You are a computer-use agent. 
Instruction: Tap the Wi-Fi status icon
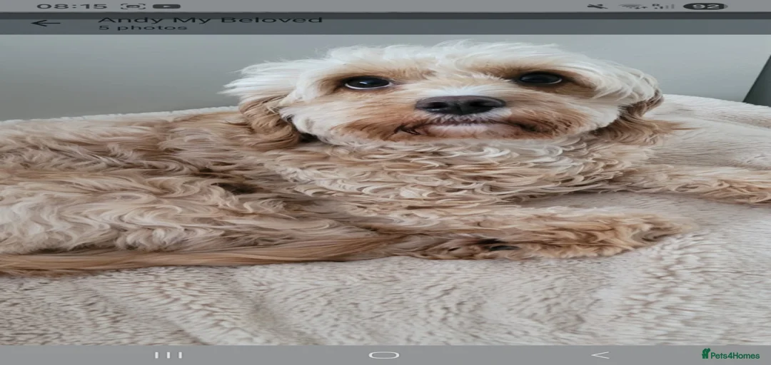point(633,6)
